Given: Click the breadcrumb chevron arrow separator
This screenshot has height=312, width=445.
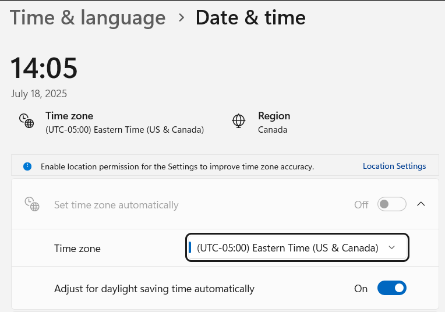Looking at the screenshot, I should [x=181, y=17].
